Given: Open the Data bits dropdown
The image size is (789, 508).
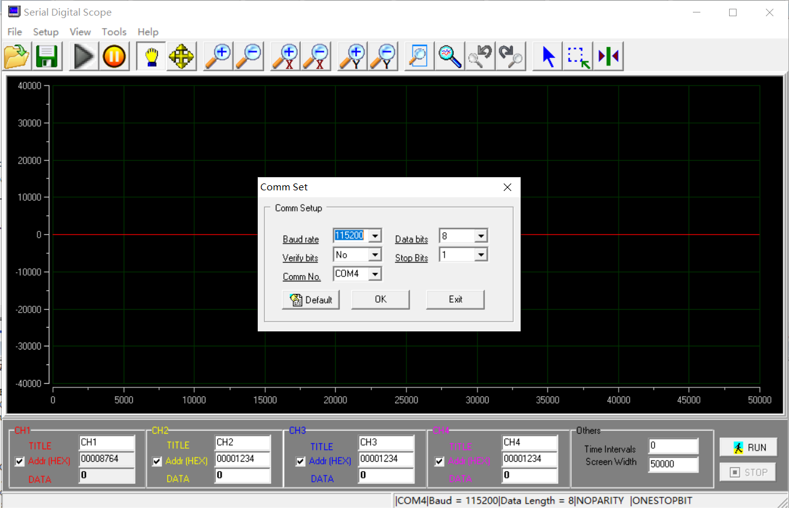Looking at the screenshot, I should tap(481, 236).
